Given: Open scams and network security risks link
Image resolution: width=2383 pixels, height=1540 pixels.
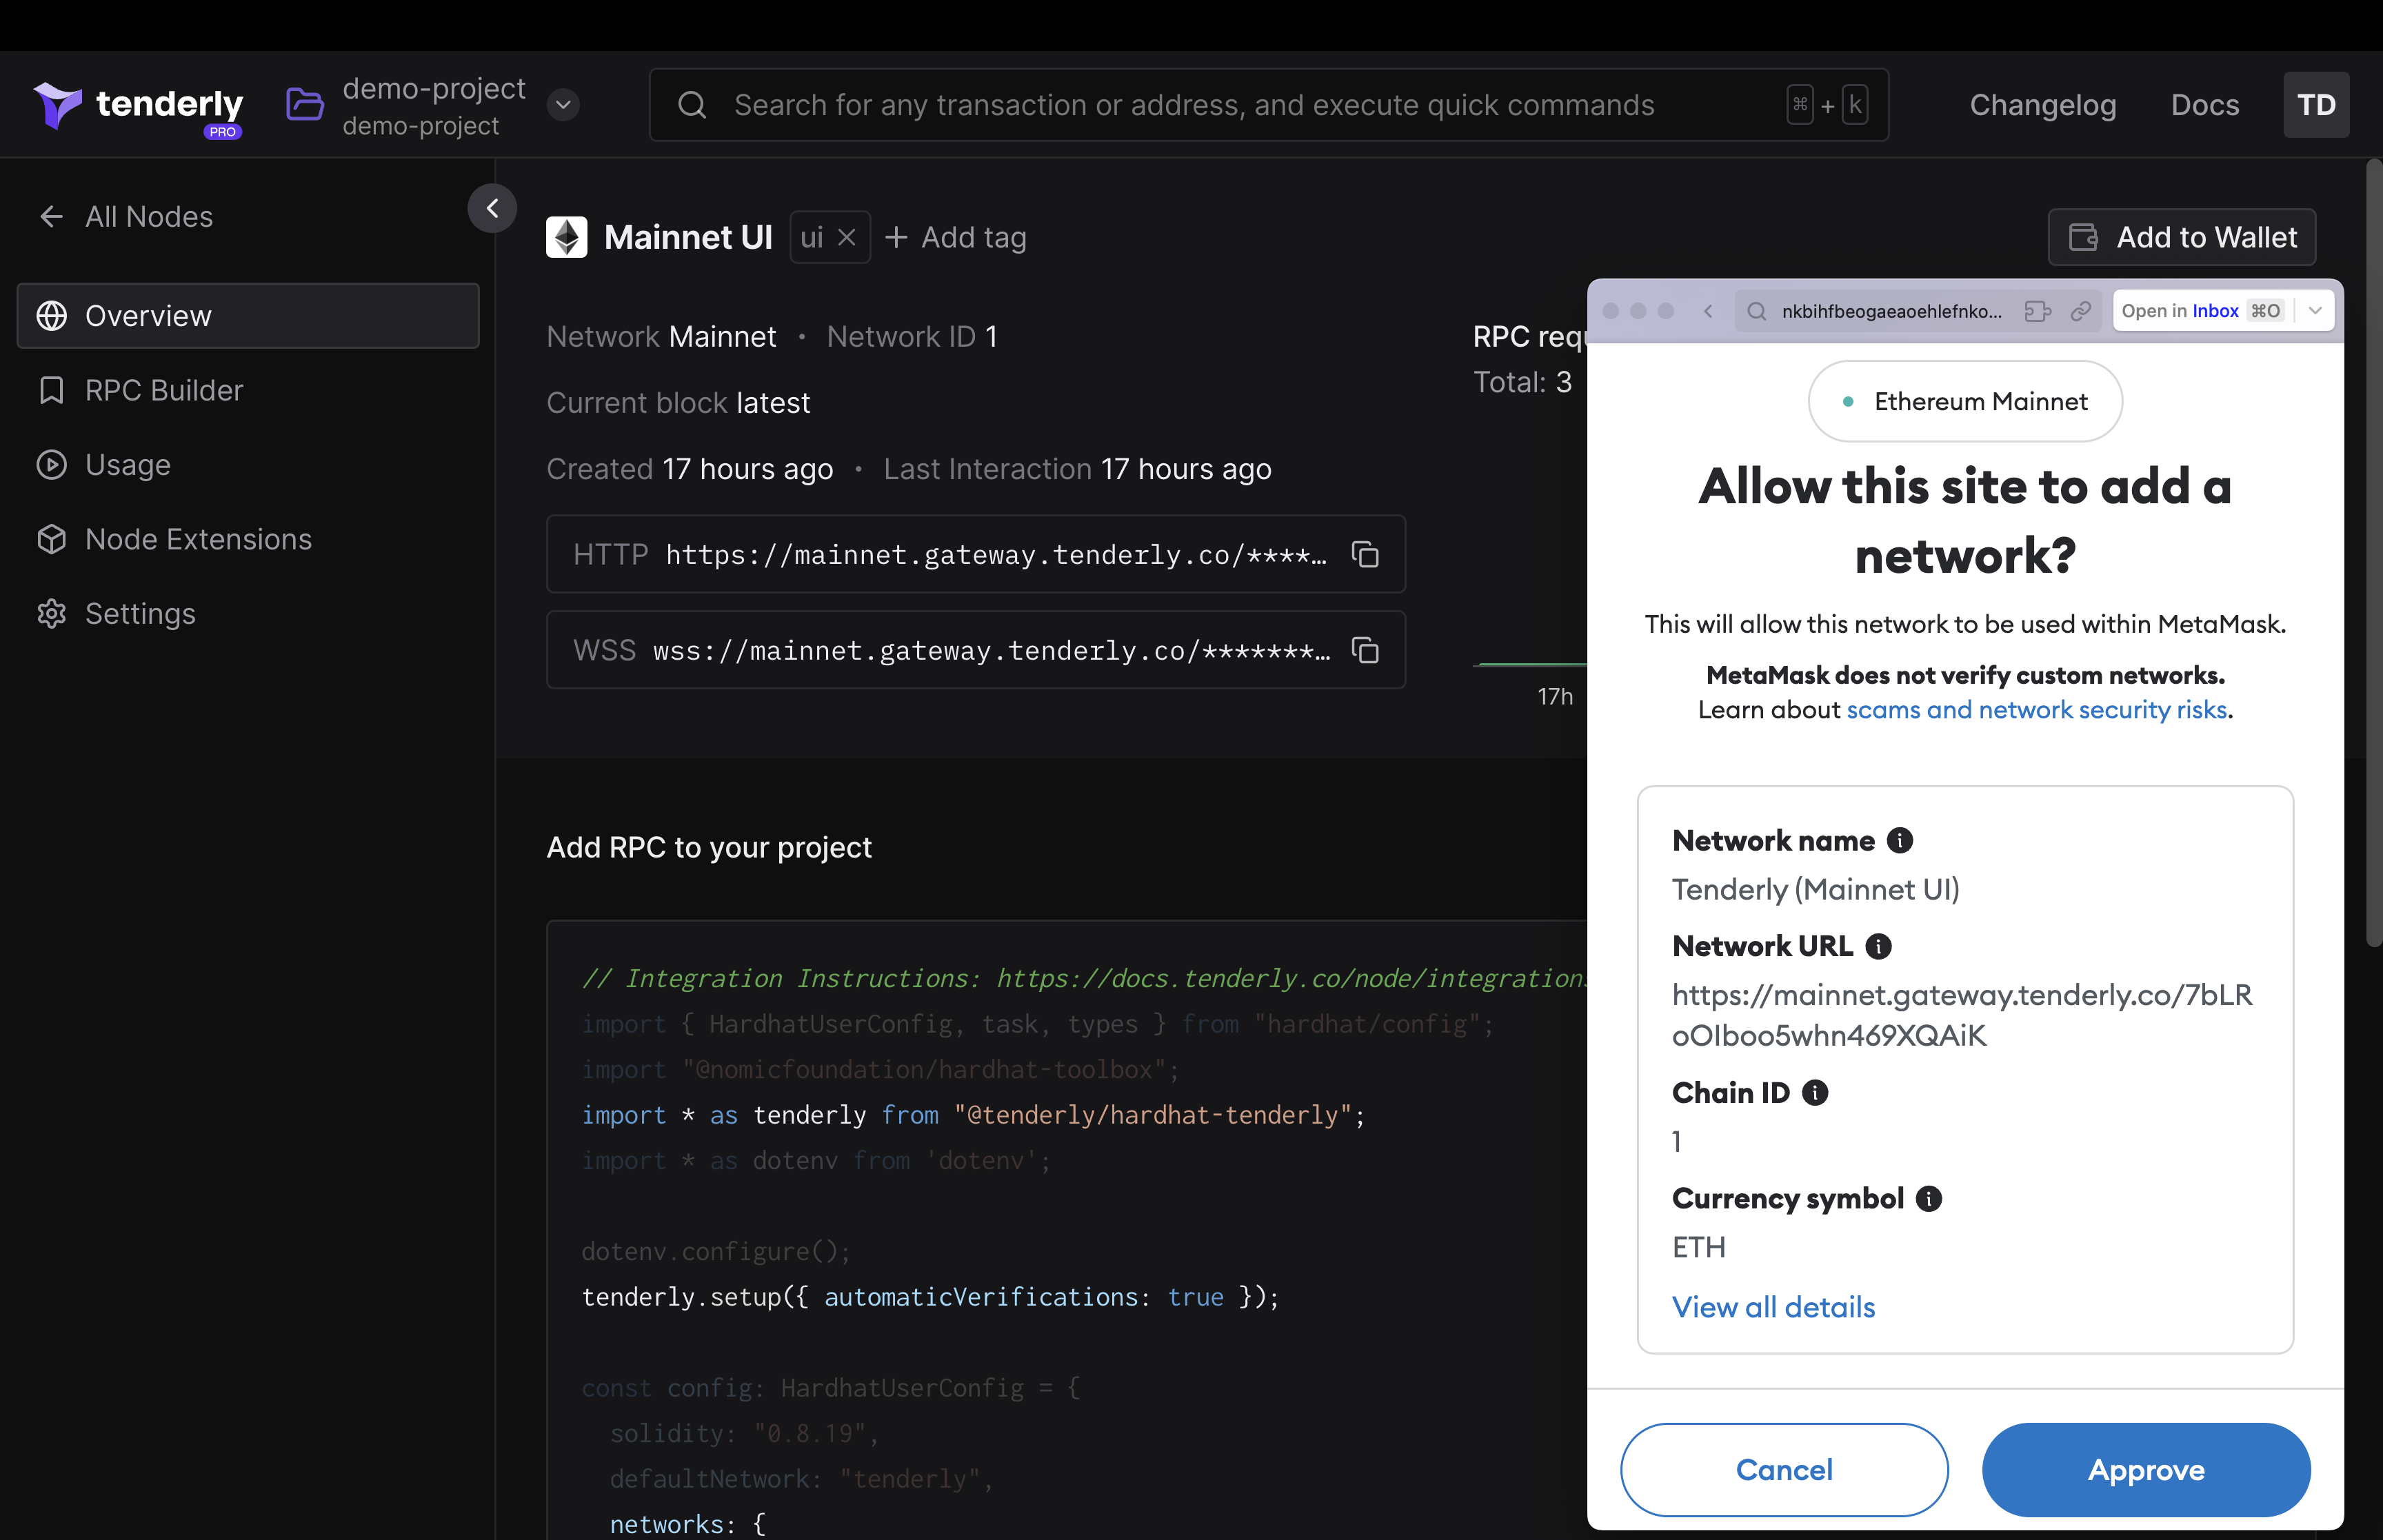Looking at the screenshot, I should tap(2036, 709).
